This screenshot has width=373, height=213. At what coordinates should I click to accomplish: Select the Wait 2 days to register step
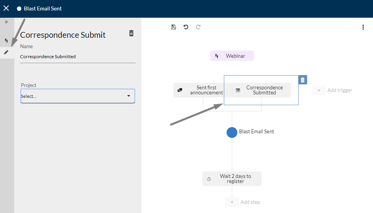(x=232, y=179)
